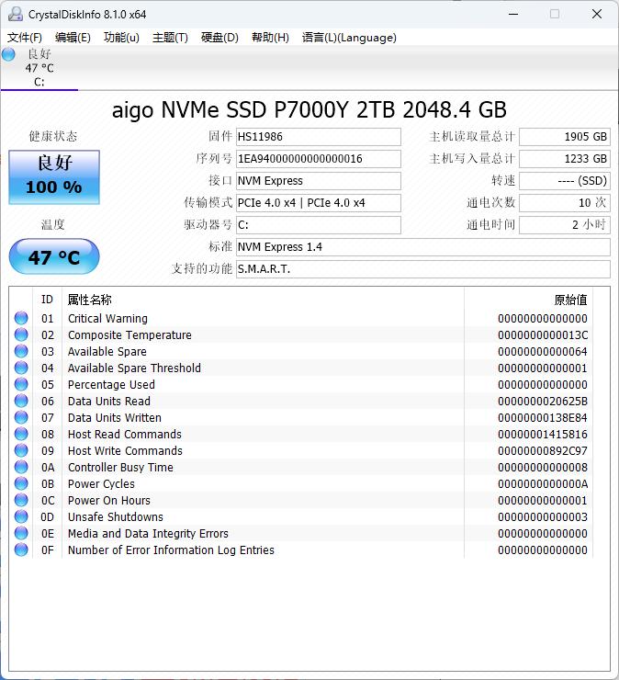Click the disk title aigo NVMe SSD P7000Y 2TB
The image size is (619, 680).
coord(309,109)
